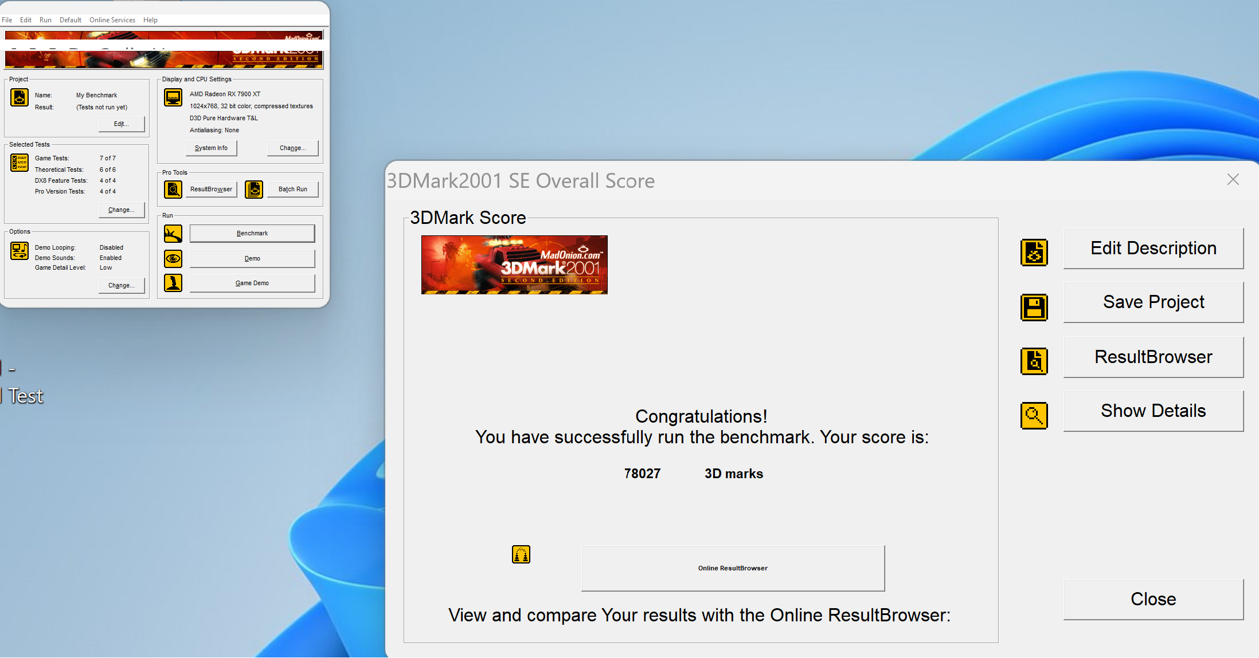Viewport: 1259px width, 658px height.
Task: Click the Show Details magnifier icon
Action: pyautogui.click(x=1034, y=415)
